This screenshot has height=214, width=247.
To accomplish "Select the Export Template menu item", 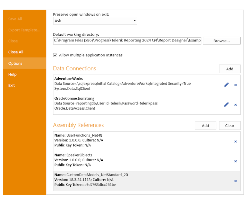I will [24, 30].
